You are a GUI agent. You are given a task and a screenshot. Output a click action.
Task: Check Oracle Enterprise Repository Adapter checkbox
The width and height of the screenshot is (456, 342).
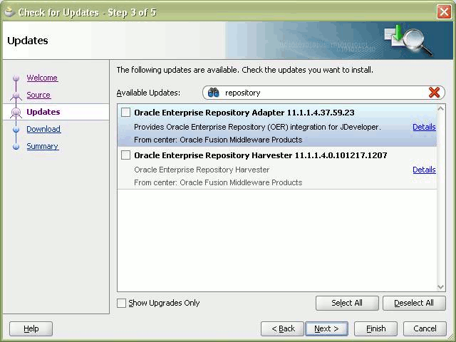tap(125, 113)
